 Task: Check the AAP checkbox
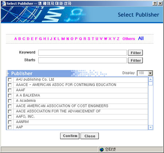[x=10, y=127]
